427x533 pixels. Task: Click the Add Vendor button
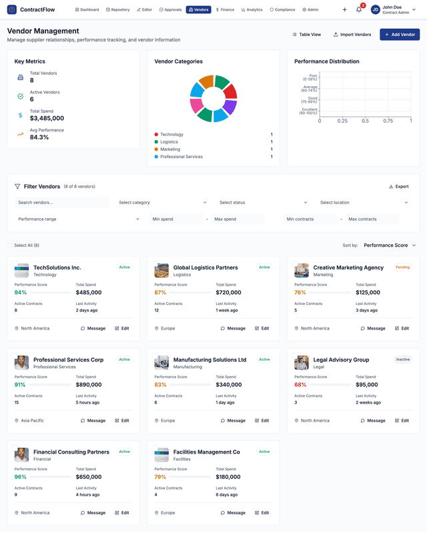[x=400, y=35]
